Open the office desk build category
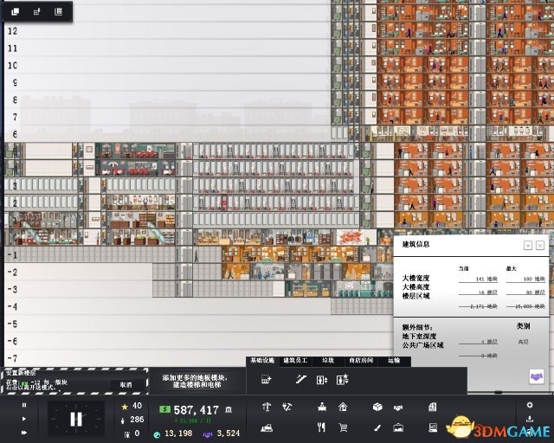This screenshot has height=443, width=554. [x=322, y=408]
